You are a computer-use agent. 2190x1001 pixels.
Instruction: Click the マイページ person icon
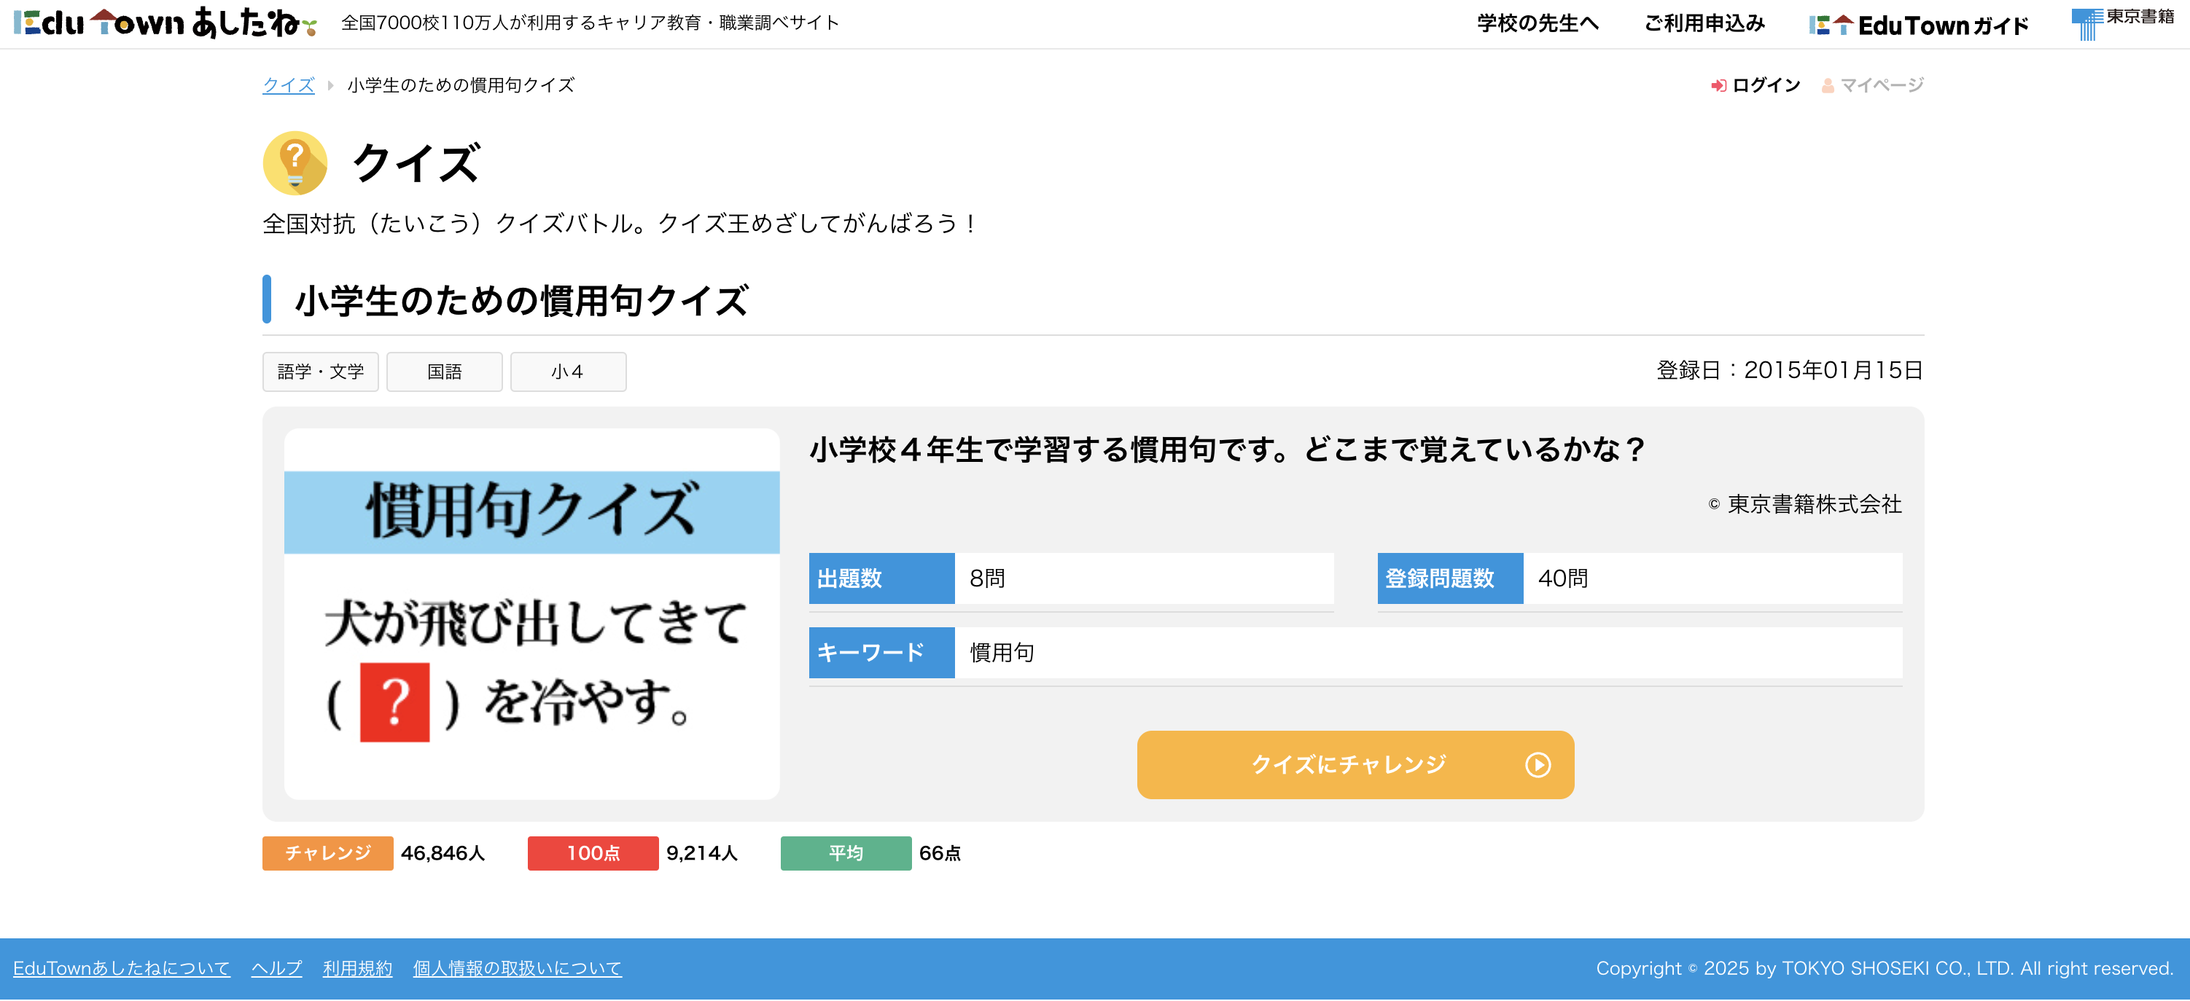(x=1827, y=86)
